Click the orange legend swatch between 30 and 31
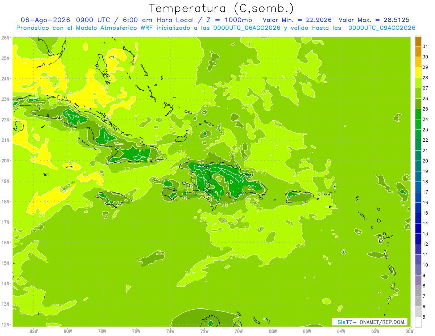Viewport: 435px width, 336px height. pyautogui.click(x=418, y=52)
